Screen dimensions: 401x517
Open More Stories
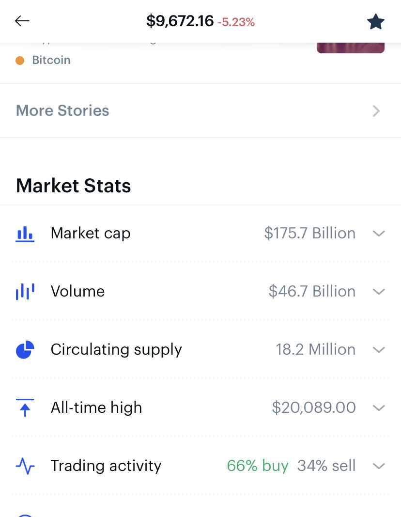pyautogui.click(x=63, y=110)
